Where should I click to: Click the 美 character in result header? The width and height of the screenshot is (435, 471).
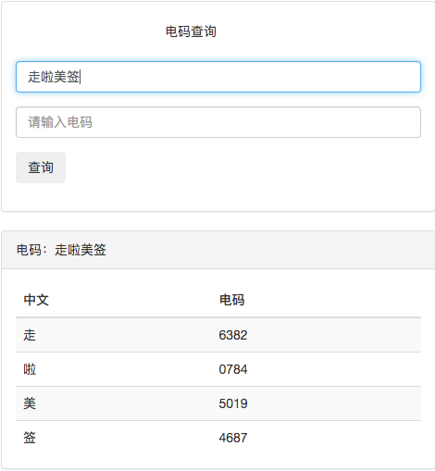point(87,250)
